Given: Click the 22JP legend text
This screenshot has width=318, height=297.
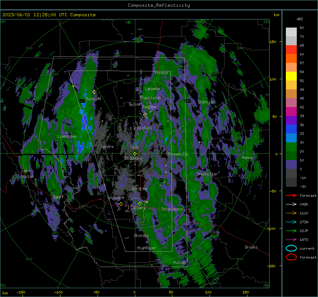Looking at the screenshot, I should (x=304, y=231).
